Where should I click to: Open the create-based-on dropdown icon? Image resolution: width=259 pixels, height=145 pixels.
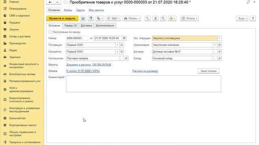click(100, 19)
